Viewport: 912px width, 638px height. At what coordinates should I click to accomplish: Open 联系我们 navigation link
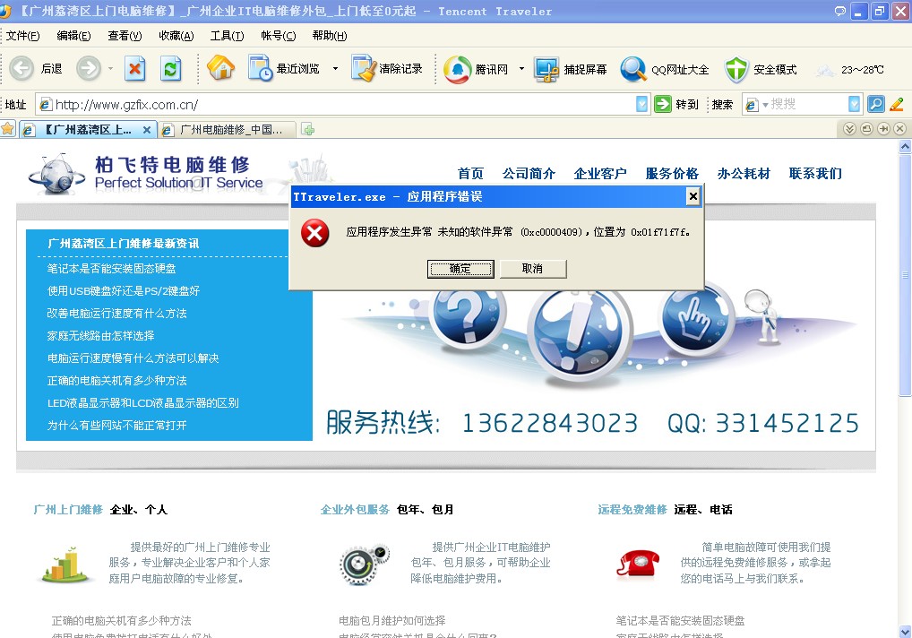click(x=815, y=173)
